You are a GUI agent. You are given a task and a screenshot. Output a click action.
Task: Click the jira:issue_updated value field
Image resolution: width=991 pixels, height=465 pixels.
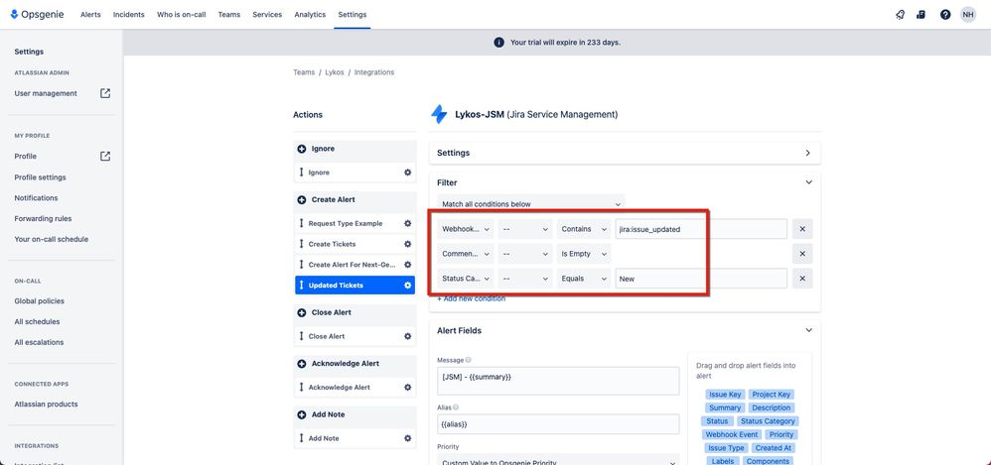(701, 229)
